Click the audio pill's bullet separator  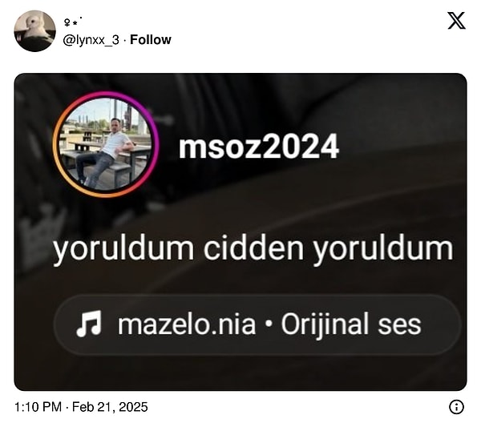(269, 324)
